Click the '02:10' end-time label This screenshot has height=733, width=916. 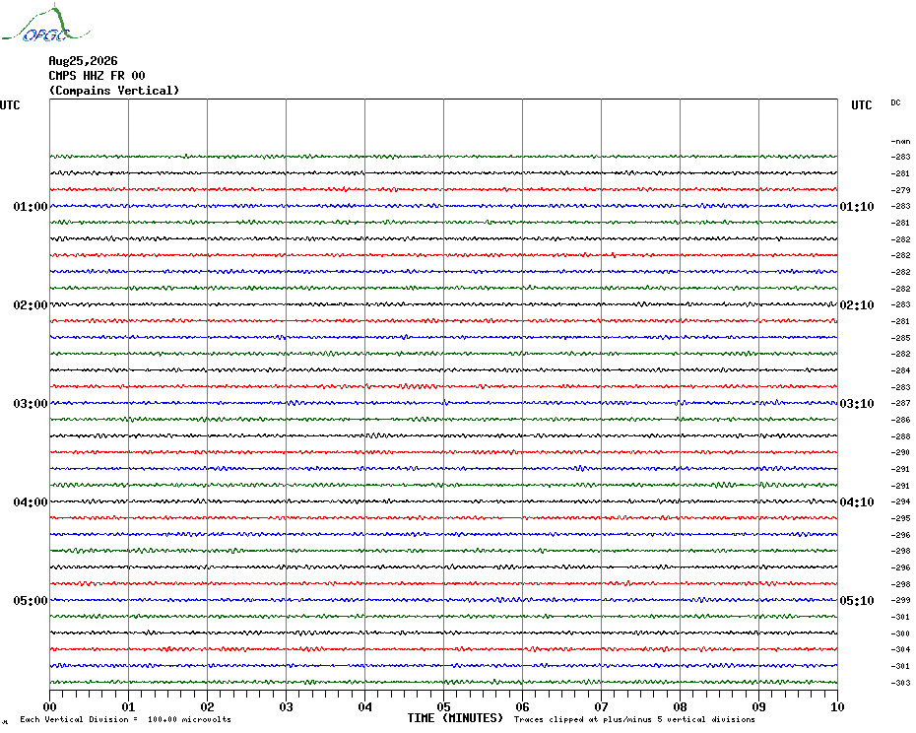(857, 305)
